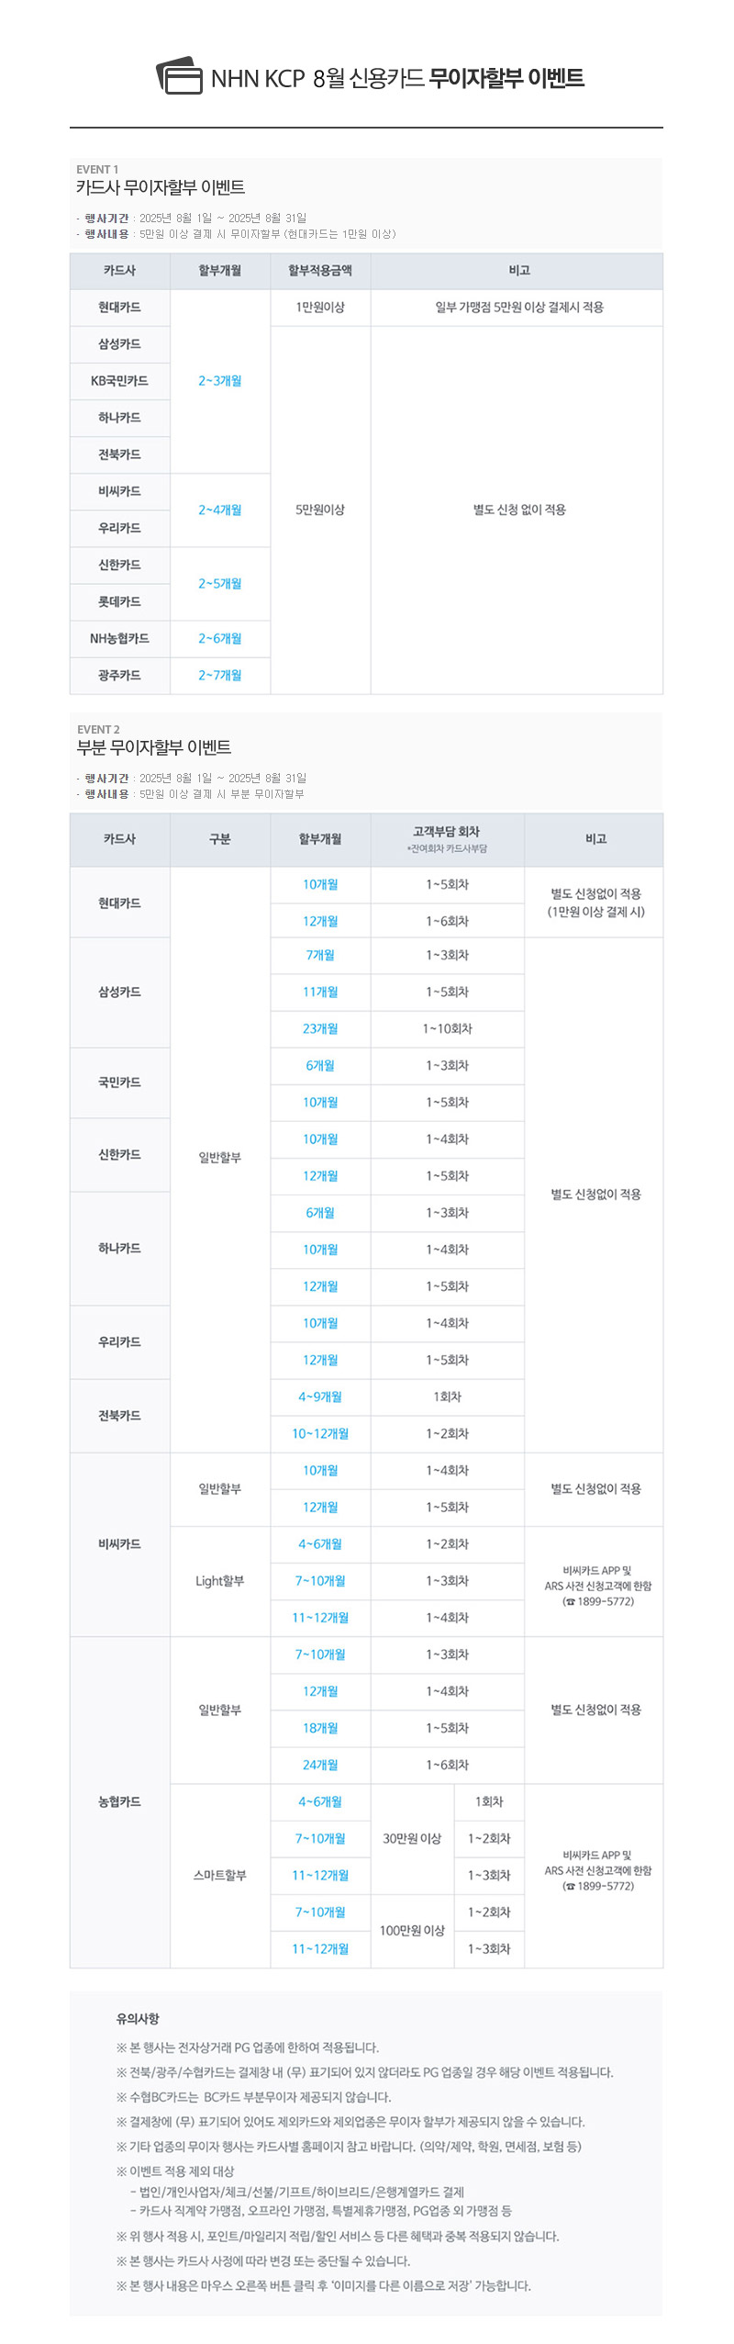Click the 24개월 installment entry
Screen dimensions: 734x2344
click(320, 1765)
